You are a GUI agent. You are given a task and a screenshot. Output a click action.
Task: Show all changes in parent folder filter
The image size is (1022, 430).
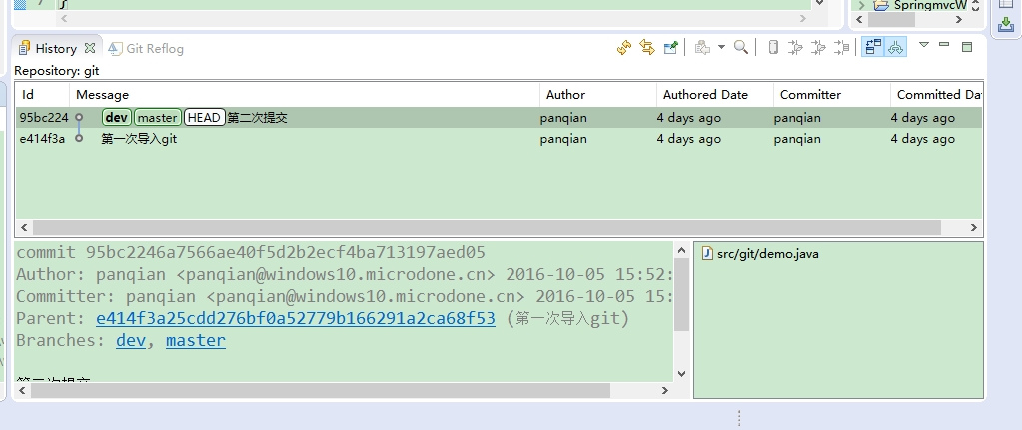point(818,48)
